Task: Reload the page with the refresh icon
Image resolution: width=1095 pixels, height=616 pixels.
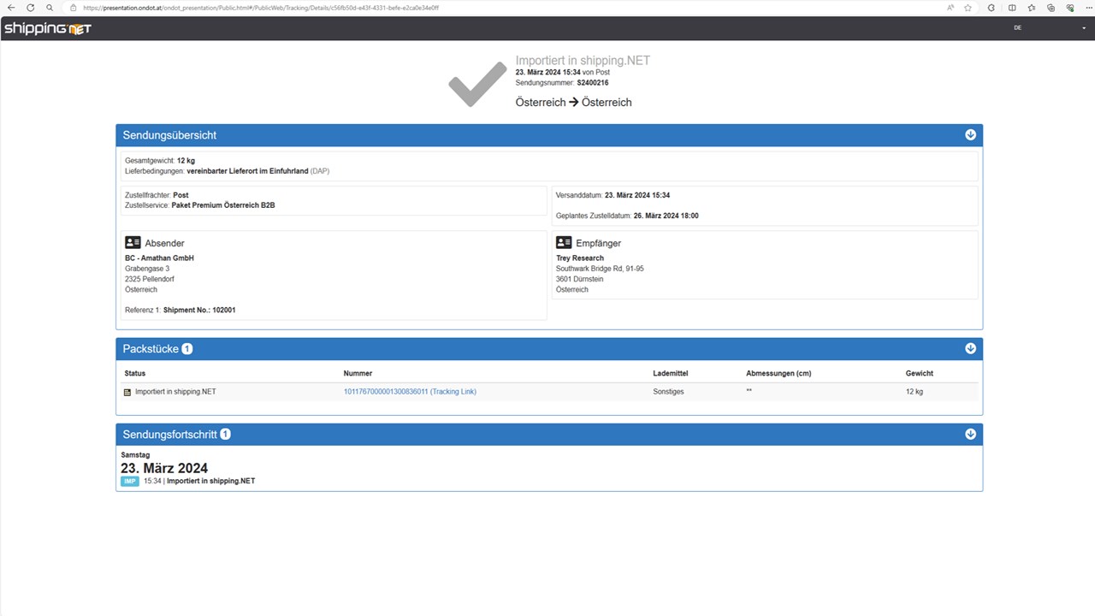Action: point(31,8)
